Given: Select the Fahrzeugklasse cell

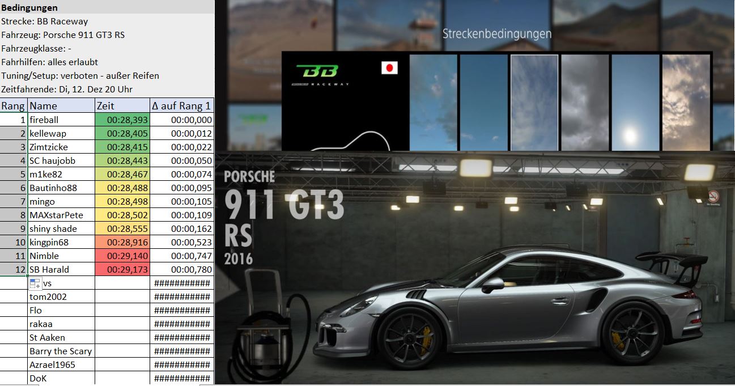Looking at the screenshot, I should (107, 49).
